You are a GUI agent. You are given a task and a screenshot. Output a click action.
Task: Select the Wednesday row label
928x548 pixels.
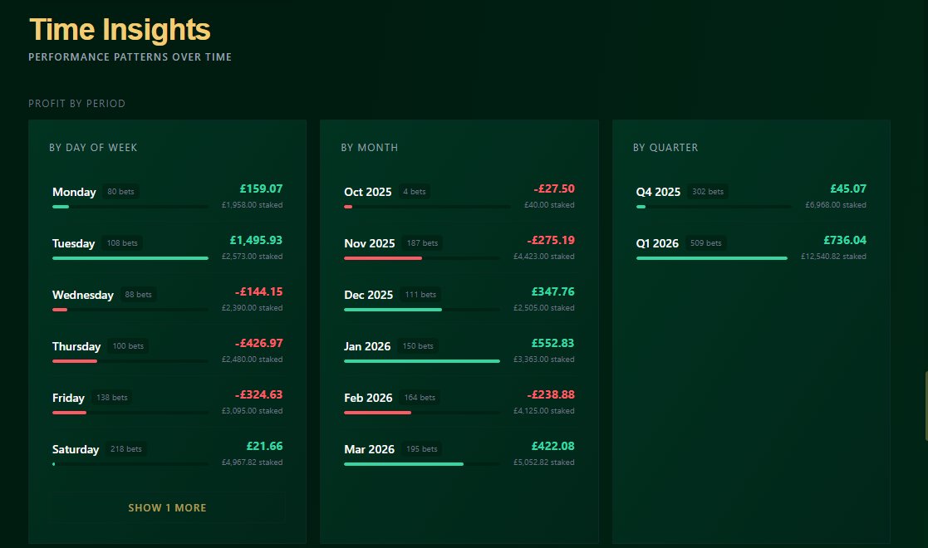(83, 295)
